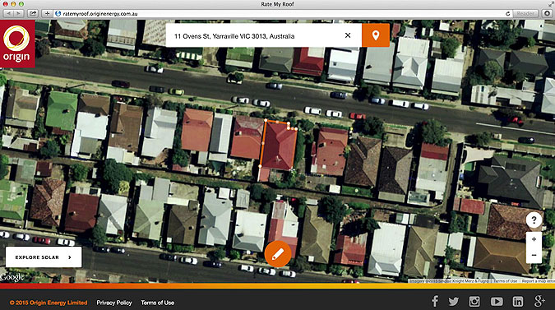Click the © 2015 Origin Energy Limited text
Image resolution: width=555 pixels, height=310 pixels.
point(49,303)
